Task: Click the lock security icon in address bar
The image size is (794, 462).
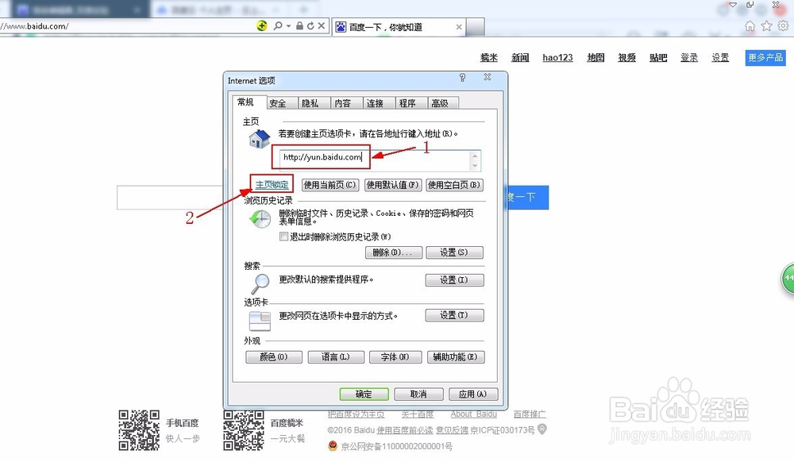Action: pyautogui.click(x=300, y=26)
